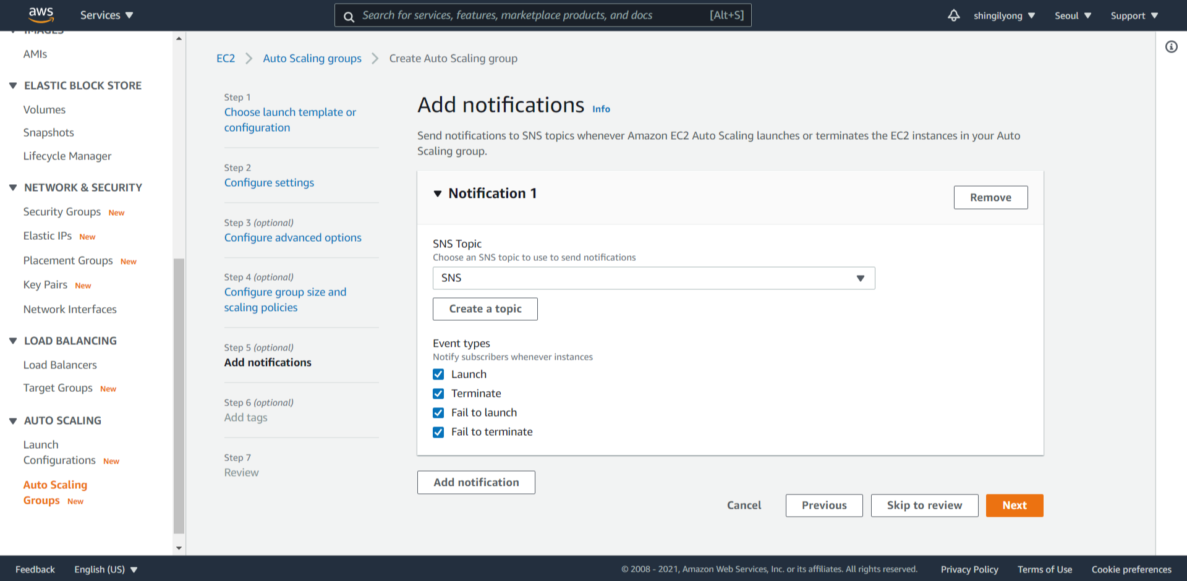Screen dimensions: 1187x581
Task: Open Network Interfaces
Action: 70,310
